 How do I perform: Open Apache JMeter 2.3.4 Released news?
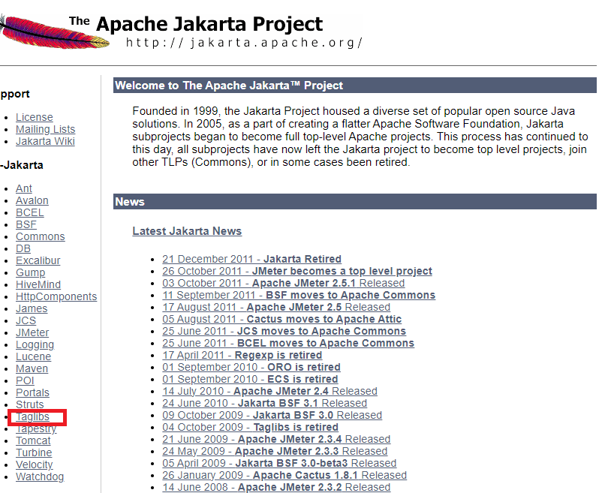[x=276, y=439]
